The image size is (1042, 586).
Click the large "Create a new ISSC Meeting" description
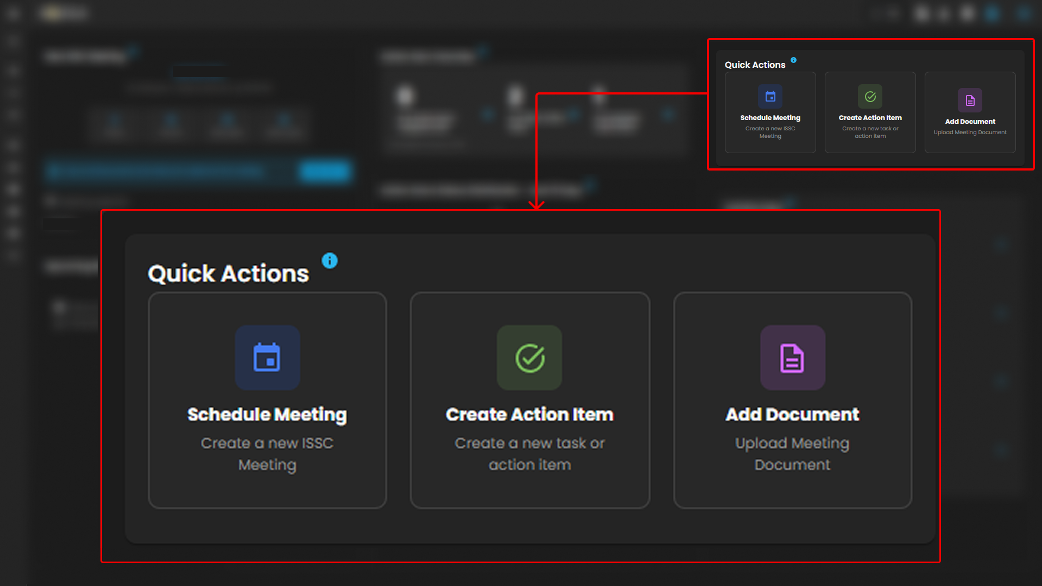[267, 453]
